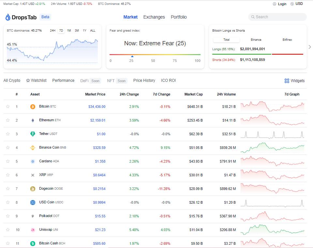Click the Bitcoin Cash coin icon
The image size is (313, 248).
pyautogui.click(x=33, y=243)
